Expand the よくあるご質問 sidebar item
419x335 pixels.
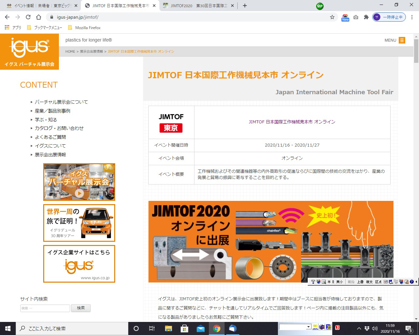tap(50, 137)
